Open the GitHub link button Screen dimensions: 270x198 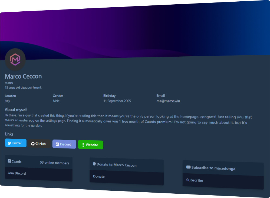click(39, 144)
